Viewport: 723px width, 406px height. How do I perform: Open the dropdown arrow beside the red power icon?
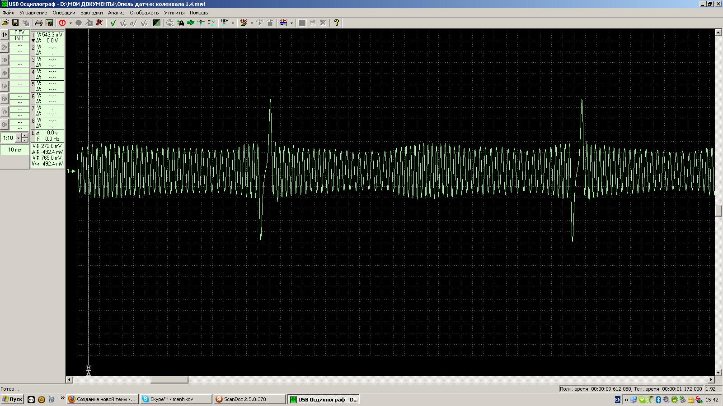tap(70, 23)
